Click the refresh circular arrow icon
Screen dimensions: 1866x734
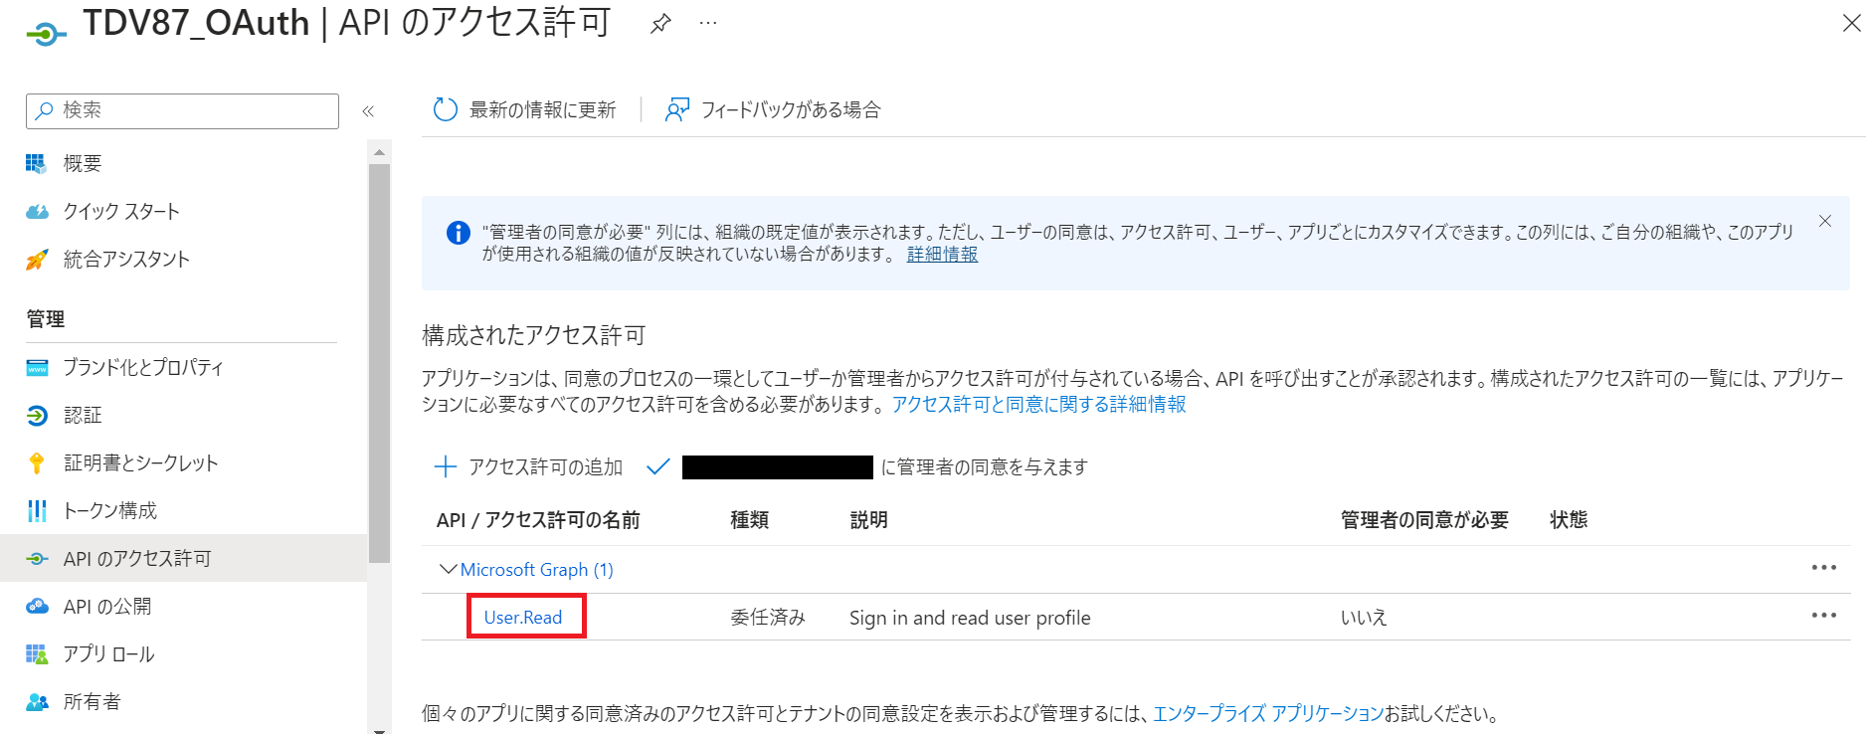(x=446, y=110)
